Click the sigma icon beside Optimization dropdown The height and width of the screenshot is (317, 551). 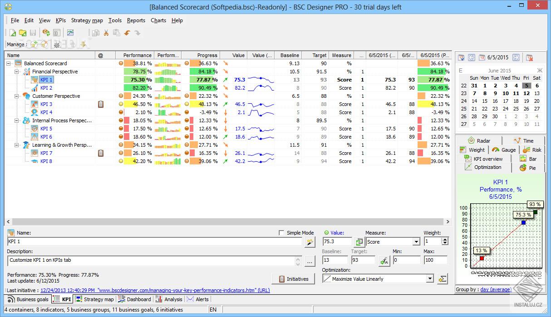tap(442, 279)
